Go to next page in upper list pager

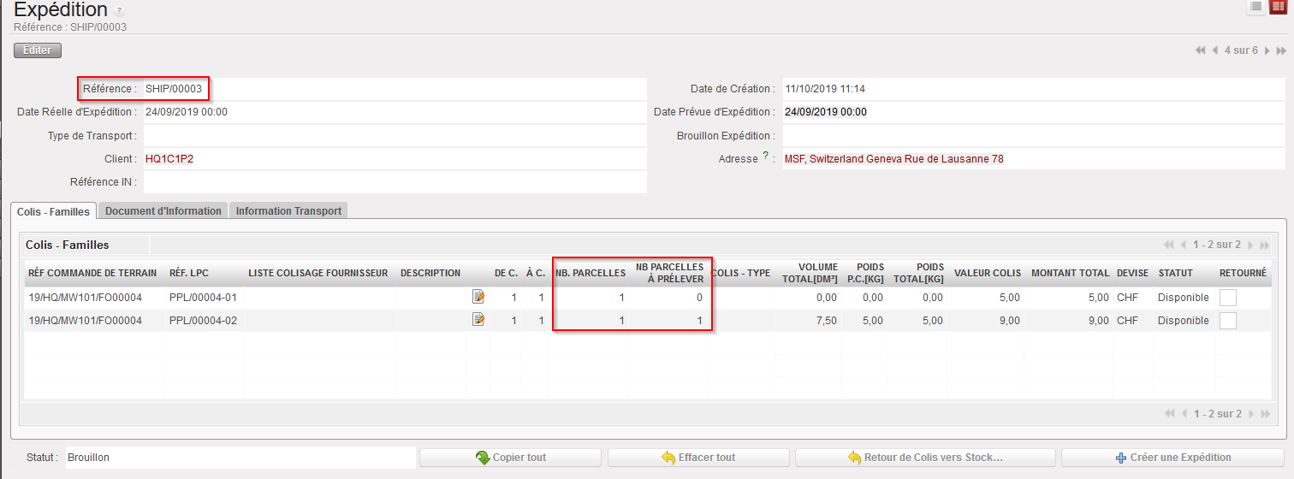(x=1250, y=245)
